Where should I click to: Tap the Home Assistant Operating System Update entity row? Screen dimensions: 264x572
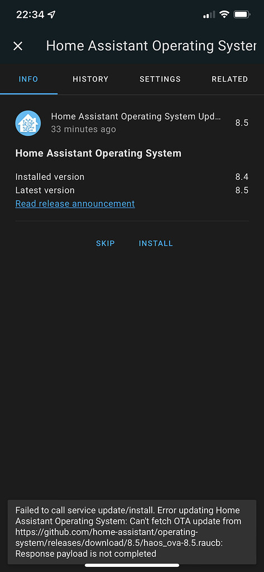pos(132,123)
